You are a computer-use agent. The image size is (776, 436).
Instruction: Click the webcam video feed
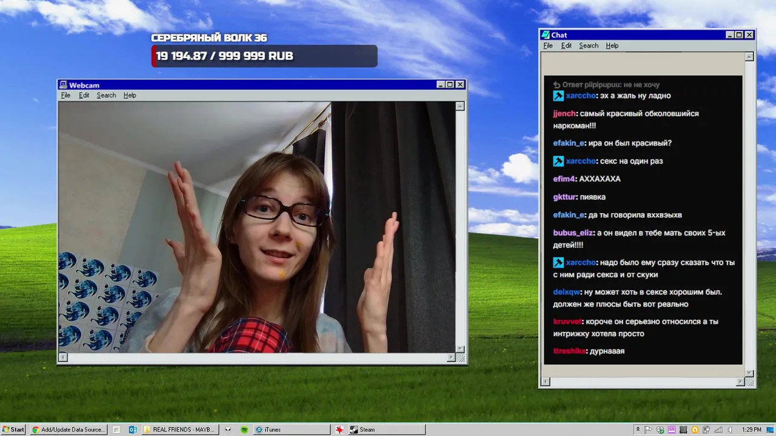point(256,227)
